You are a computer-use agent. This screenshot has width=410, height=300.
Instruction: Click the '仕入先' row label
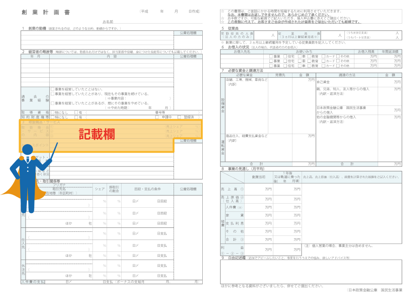[x=23, y=243]
